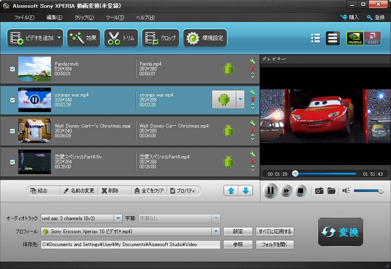Open the オーディオトラック dropdown

(x=118, y=218)
